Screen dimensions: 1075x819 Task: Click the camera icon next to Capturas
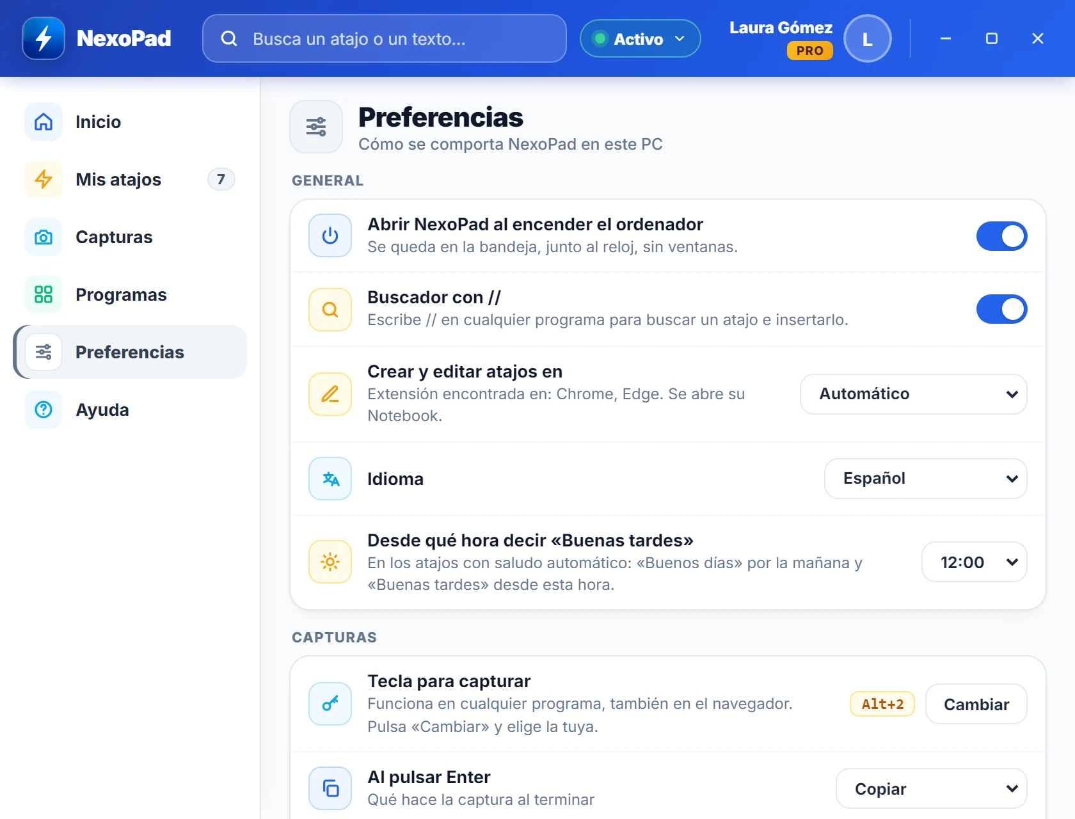click(44, 237)
